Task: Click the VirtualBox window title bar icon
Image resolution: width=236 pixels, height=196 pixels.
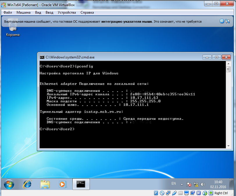Action: [x=3, y=5]
